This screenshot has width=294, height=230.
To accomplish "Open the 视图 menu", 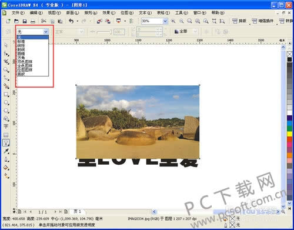I will click(54, 13).
